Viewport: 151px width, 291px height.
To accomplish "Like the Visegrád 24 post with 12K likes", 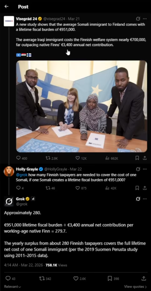I will [81, 158].
